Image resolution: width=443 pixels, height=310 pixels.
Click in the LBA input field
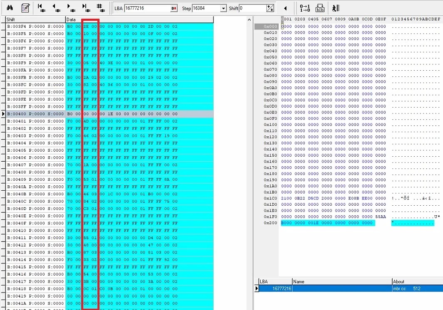point(146,8)
